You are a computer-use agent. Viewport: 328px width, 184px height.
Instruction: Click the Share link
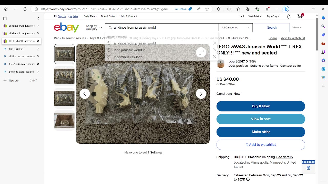click(273, 38)
